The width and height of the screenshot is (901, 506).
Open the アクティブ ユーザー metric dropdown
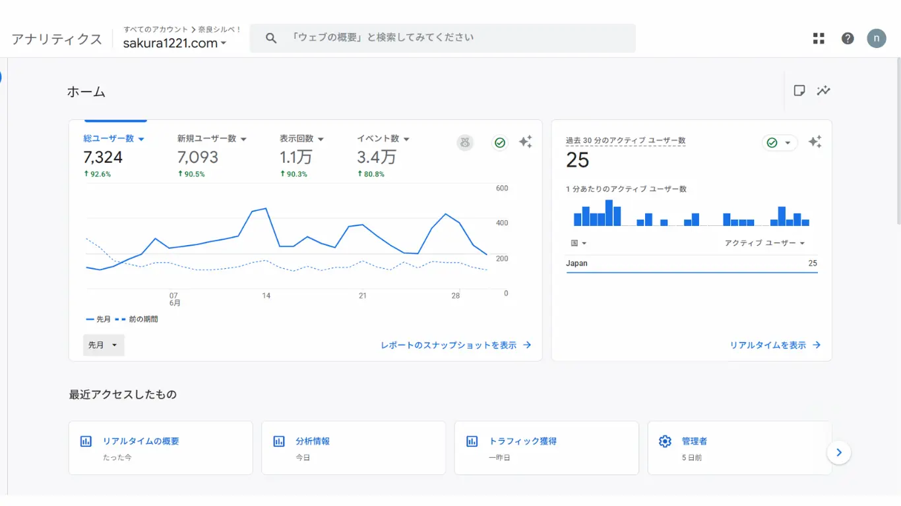[765, 243]
